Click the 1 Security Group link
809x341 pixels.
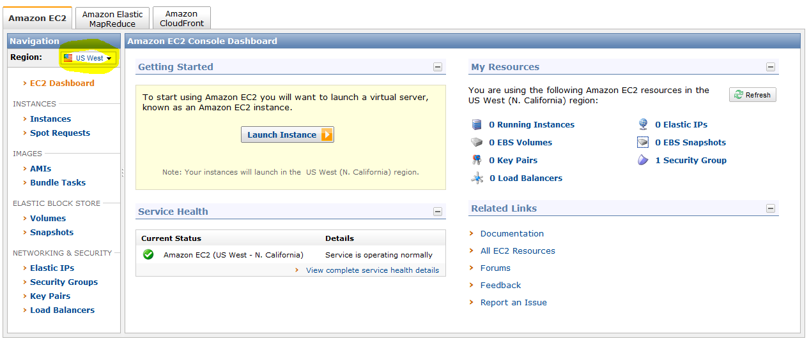[x=691, y=161]
